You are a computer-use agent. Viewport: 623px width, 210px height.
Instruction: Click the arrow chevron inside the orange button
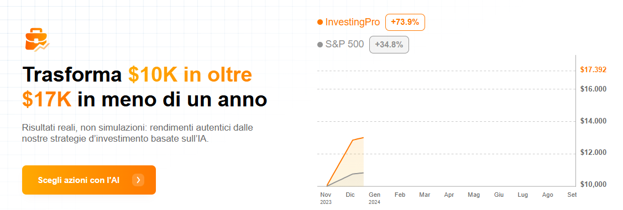point(138,180)
